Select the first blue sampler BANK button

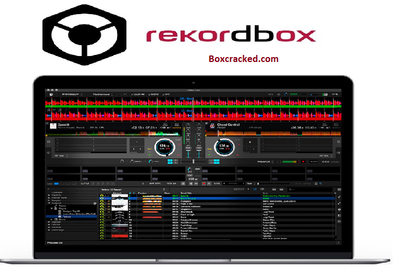pos(57,184)
